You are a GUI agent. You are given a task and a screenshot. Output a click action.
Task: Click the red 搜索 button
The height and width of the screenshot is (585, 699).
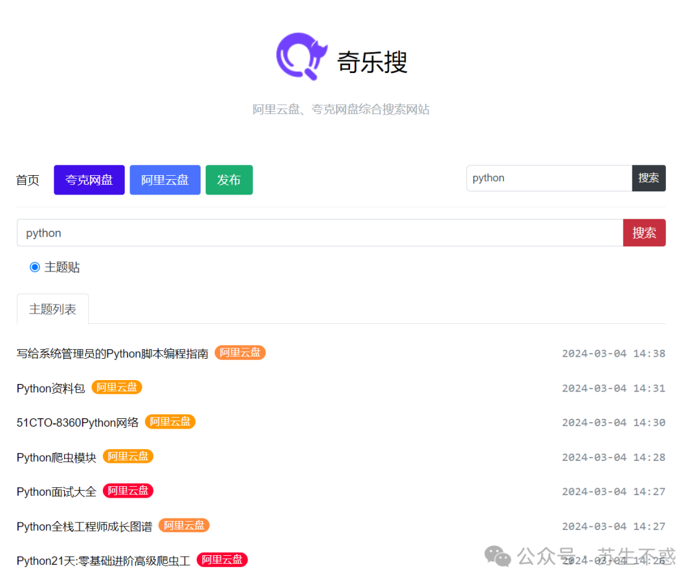tap(644, 233)
